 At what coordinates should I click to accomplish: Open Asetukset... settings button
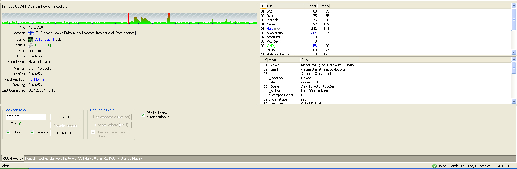pos(65,133)
